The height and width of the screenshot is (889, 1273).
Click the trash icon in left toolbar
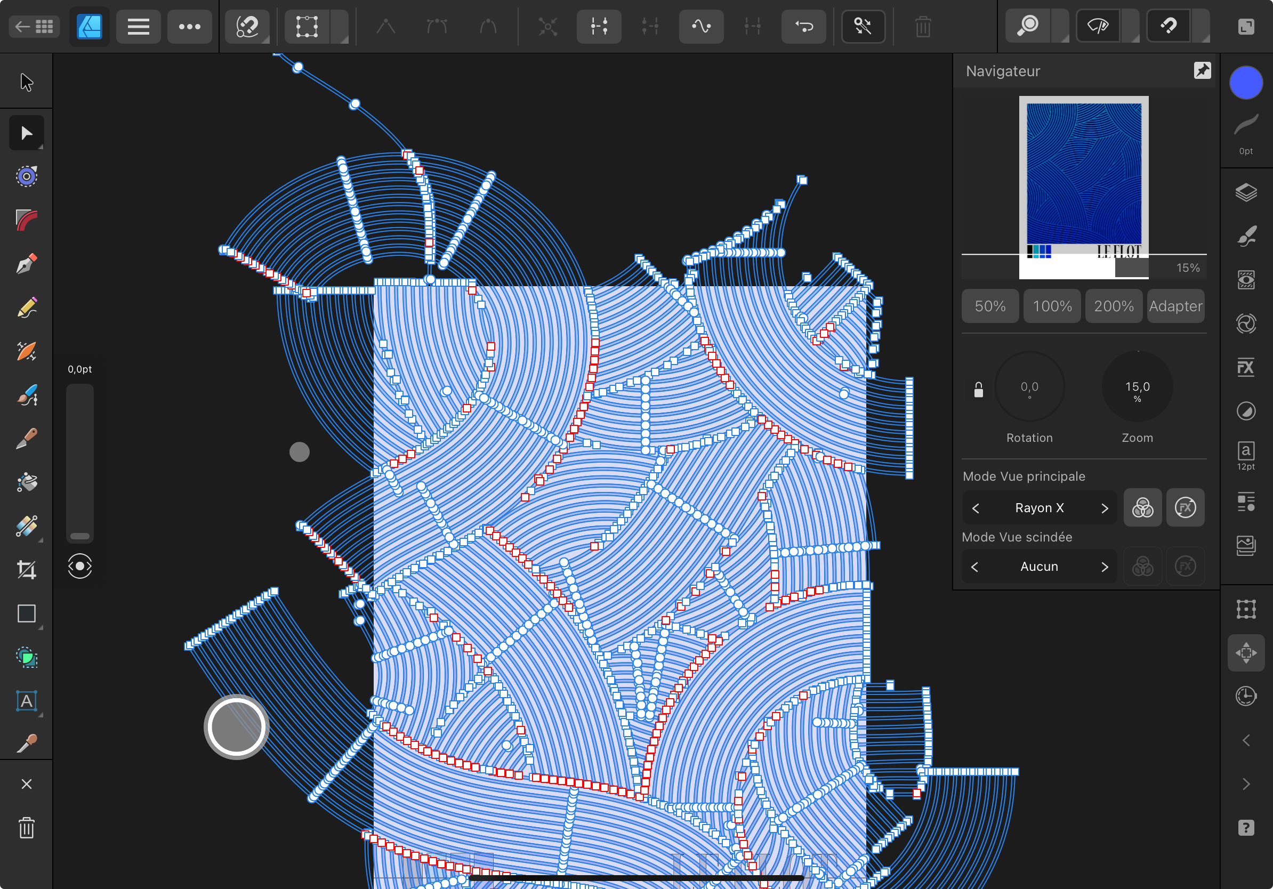point(26,828)
